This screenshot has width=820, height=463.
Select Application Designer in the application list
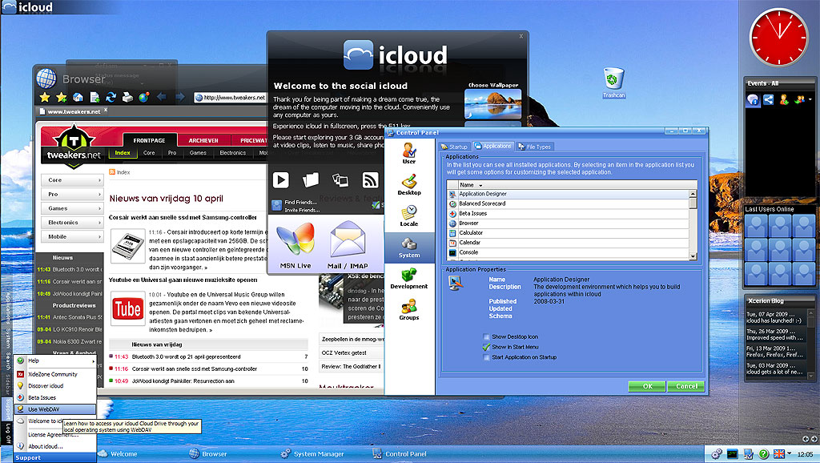(569, 194)
